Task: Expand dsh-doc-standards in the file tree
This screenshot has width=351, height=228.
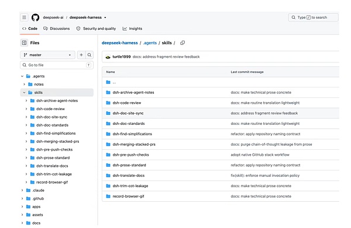Action: (x=26, y=125)
